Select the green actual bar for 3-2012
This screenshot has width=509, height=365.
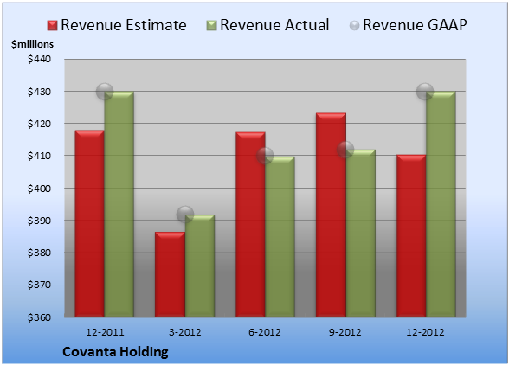[200, 266]
